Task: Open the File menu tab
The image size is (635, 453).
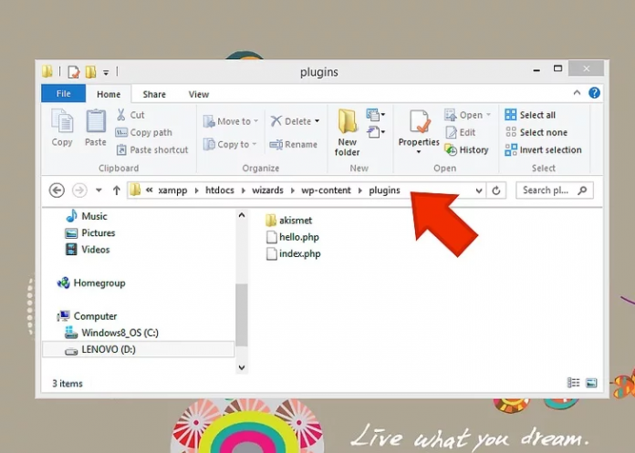Action: 64,94
